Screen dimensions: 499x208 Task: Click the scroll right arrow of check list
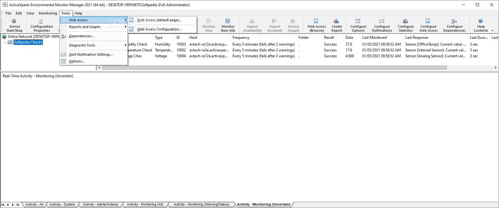(495, 67)
